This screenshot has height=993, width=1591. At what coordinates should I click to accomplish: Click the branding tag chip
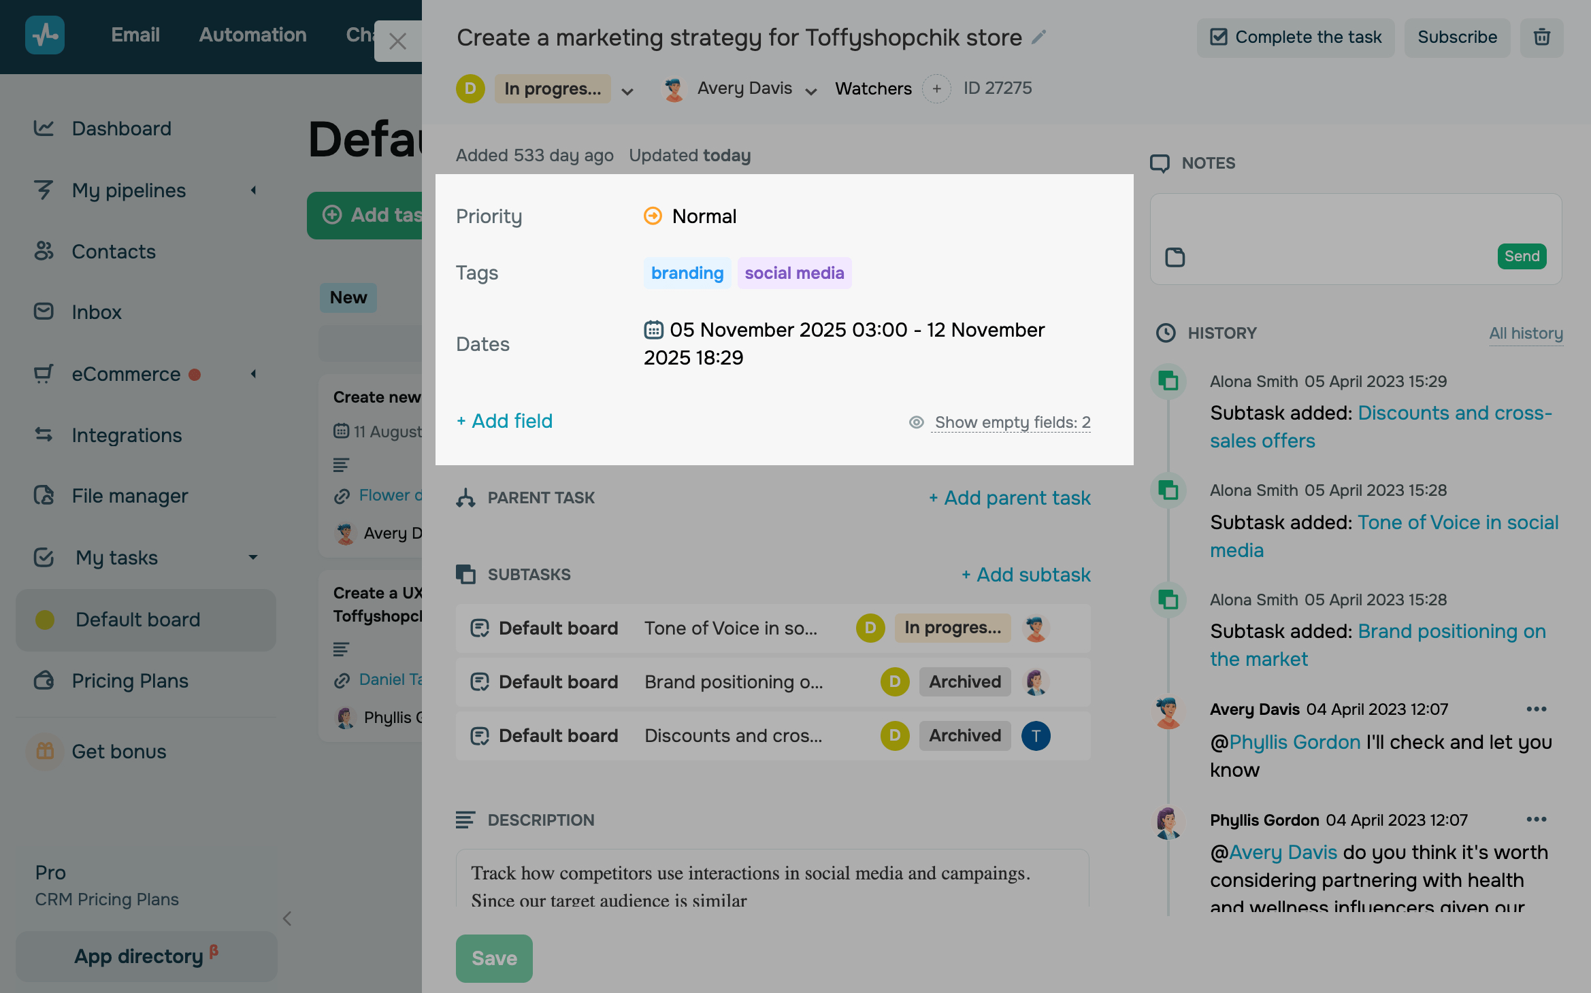[687, 273]
